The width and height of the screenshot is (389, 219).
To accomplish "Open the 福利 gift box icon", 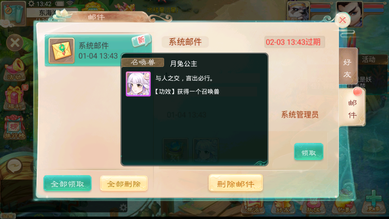I will coord(15,98).
